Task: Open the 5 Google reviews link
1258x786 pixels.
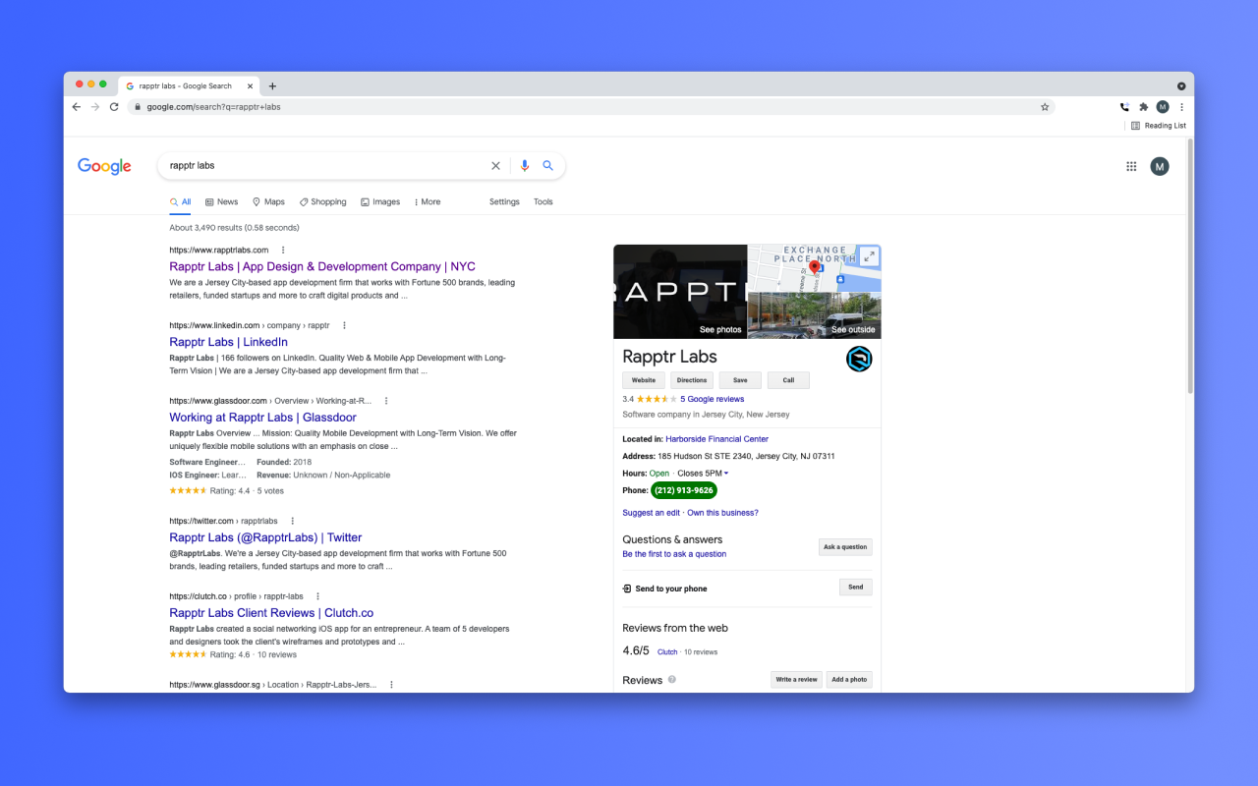Action: pyautogui.click(x=713, y=399)
